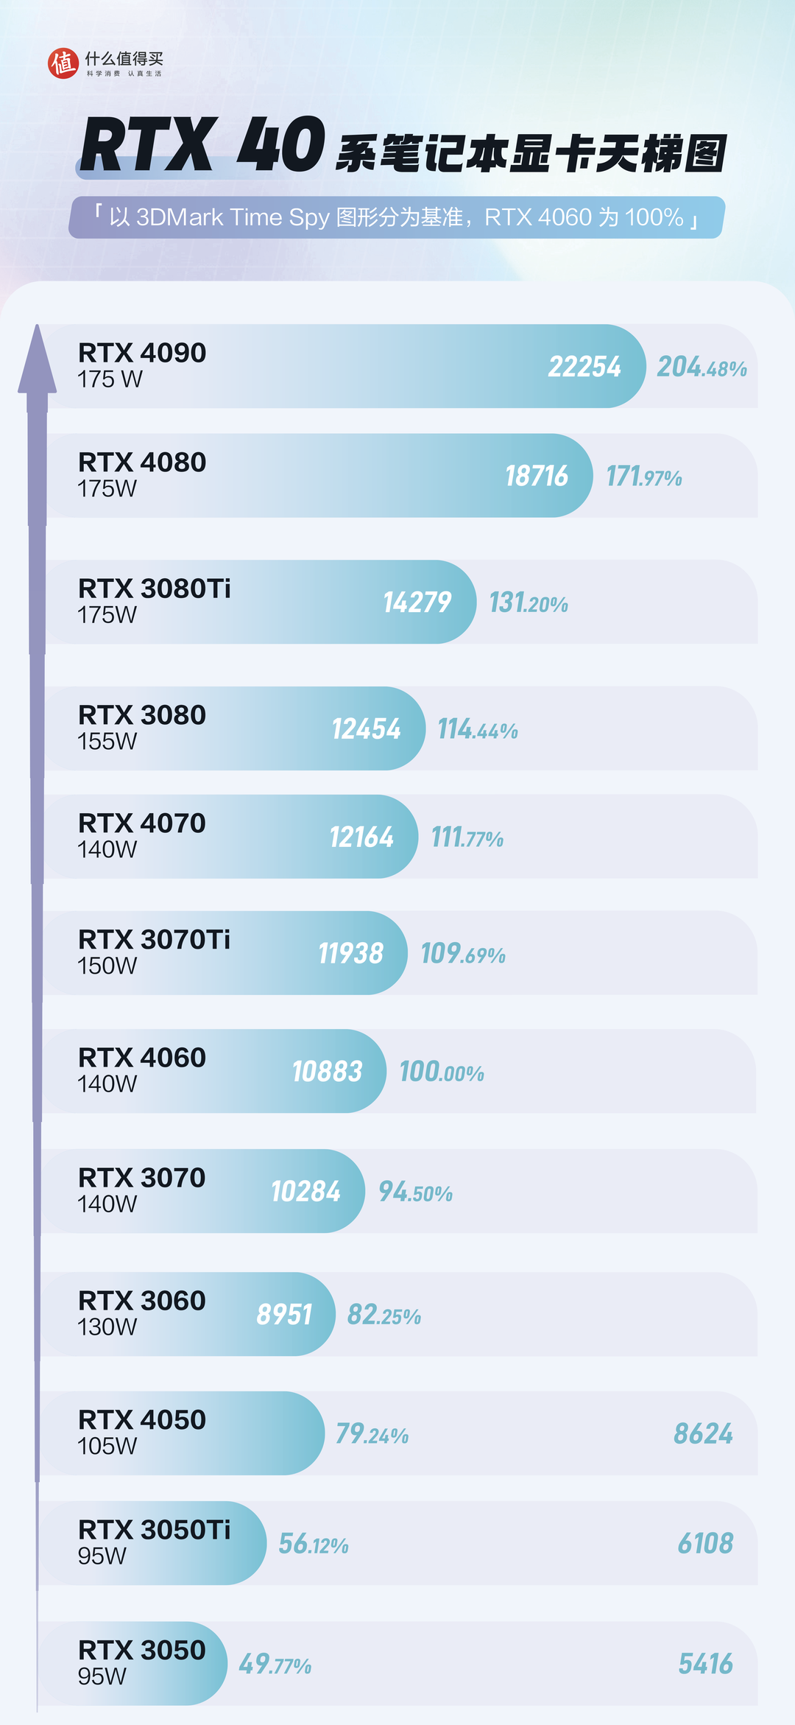Click the 12454 score on RTX 3080 bar
795x1725 pixels.
366,729
